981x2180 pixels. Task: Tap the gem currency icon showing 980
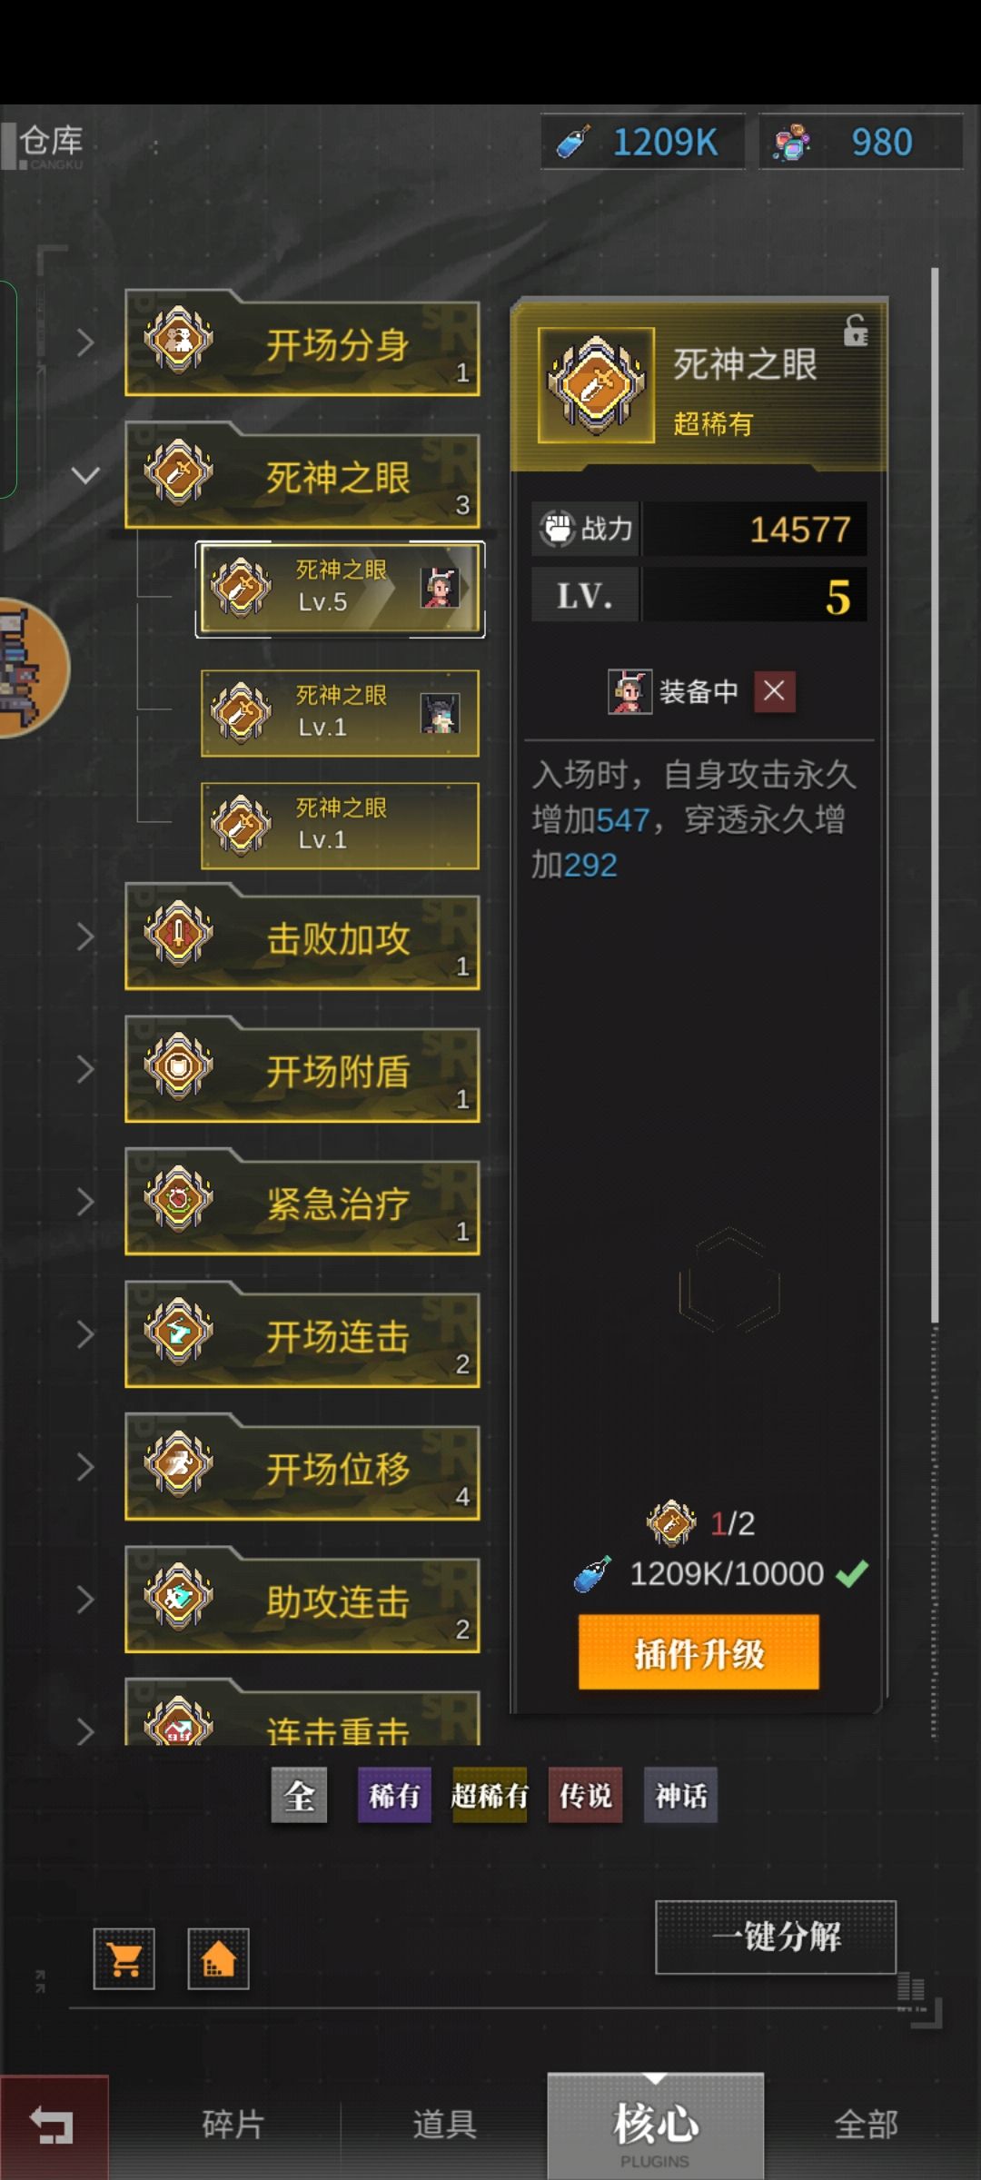(792, 143)
